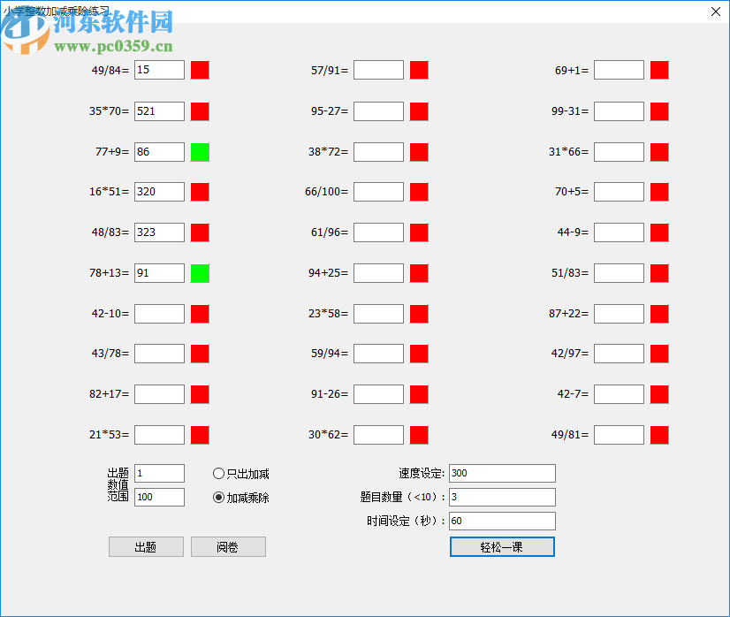Click the red indicator beside 69+1

[x=659, y=69]
